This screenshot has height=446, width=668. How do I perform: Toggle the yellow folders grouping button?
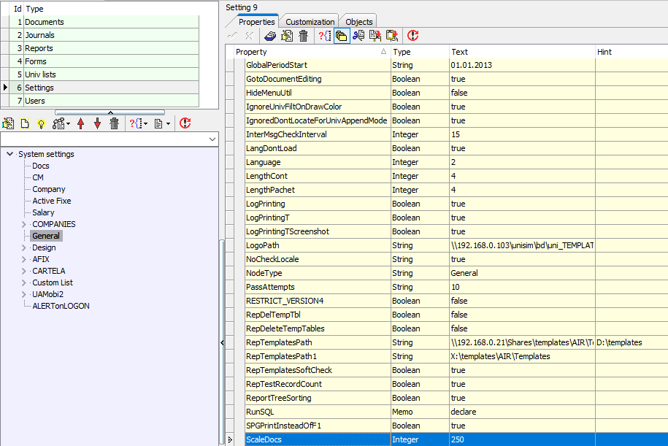point(341,36)
